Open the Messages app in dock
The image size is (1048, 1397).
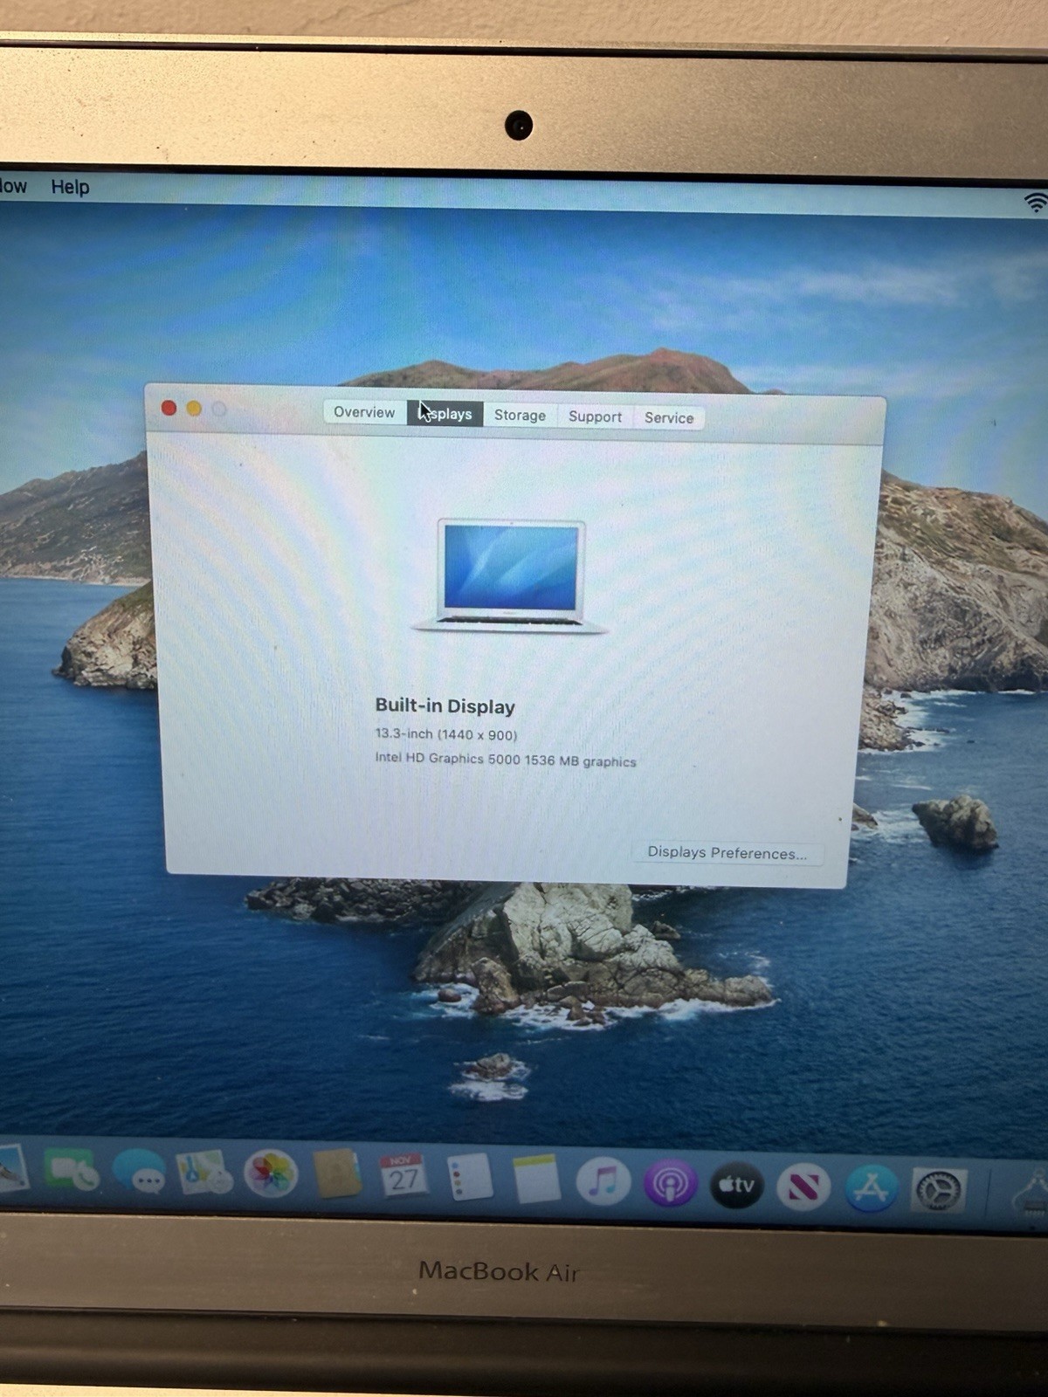pyautogui.click(x=138, y=1172)
